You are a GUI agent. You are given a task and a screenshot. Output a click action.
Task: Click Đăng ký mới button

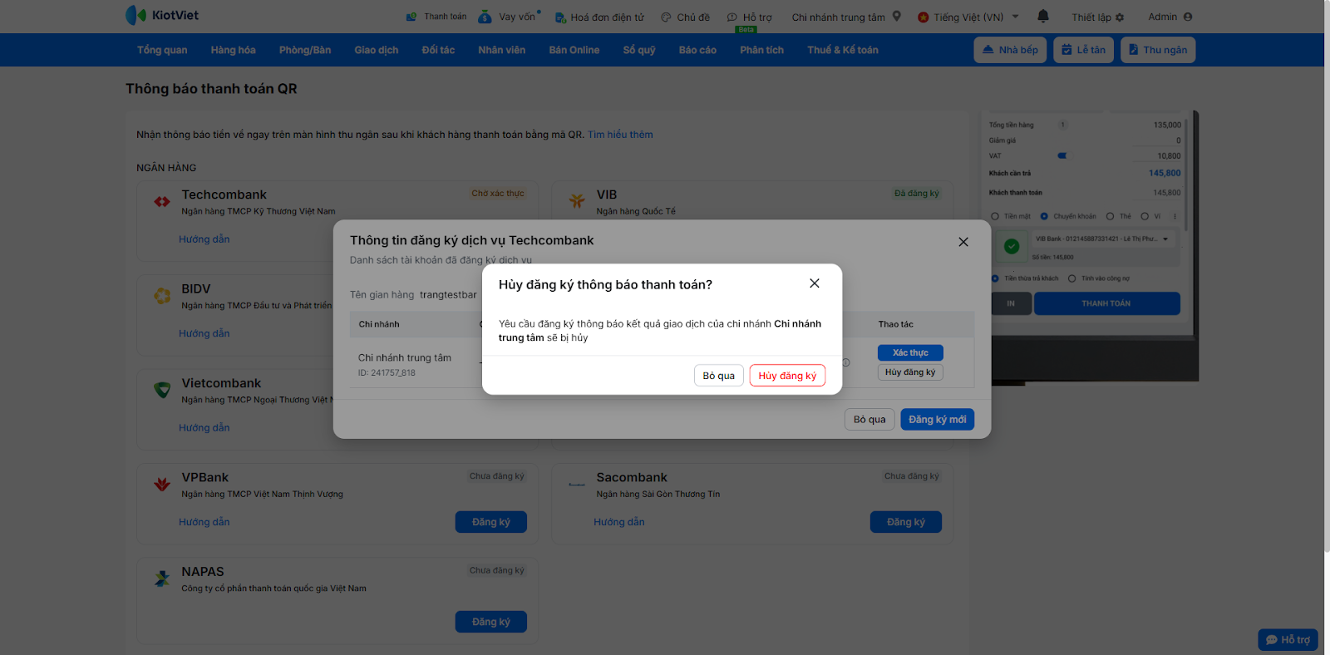point(938,420)
